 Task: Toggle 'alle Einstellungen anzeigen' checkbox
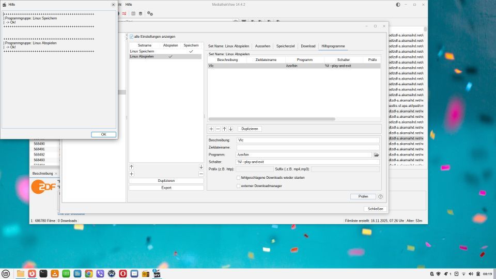pyautogui.click(x=131, y=37)
